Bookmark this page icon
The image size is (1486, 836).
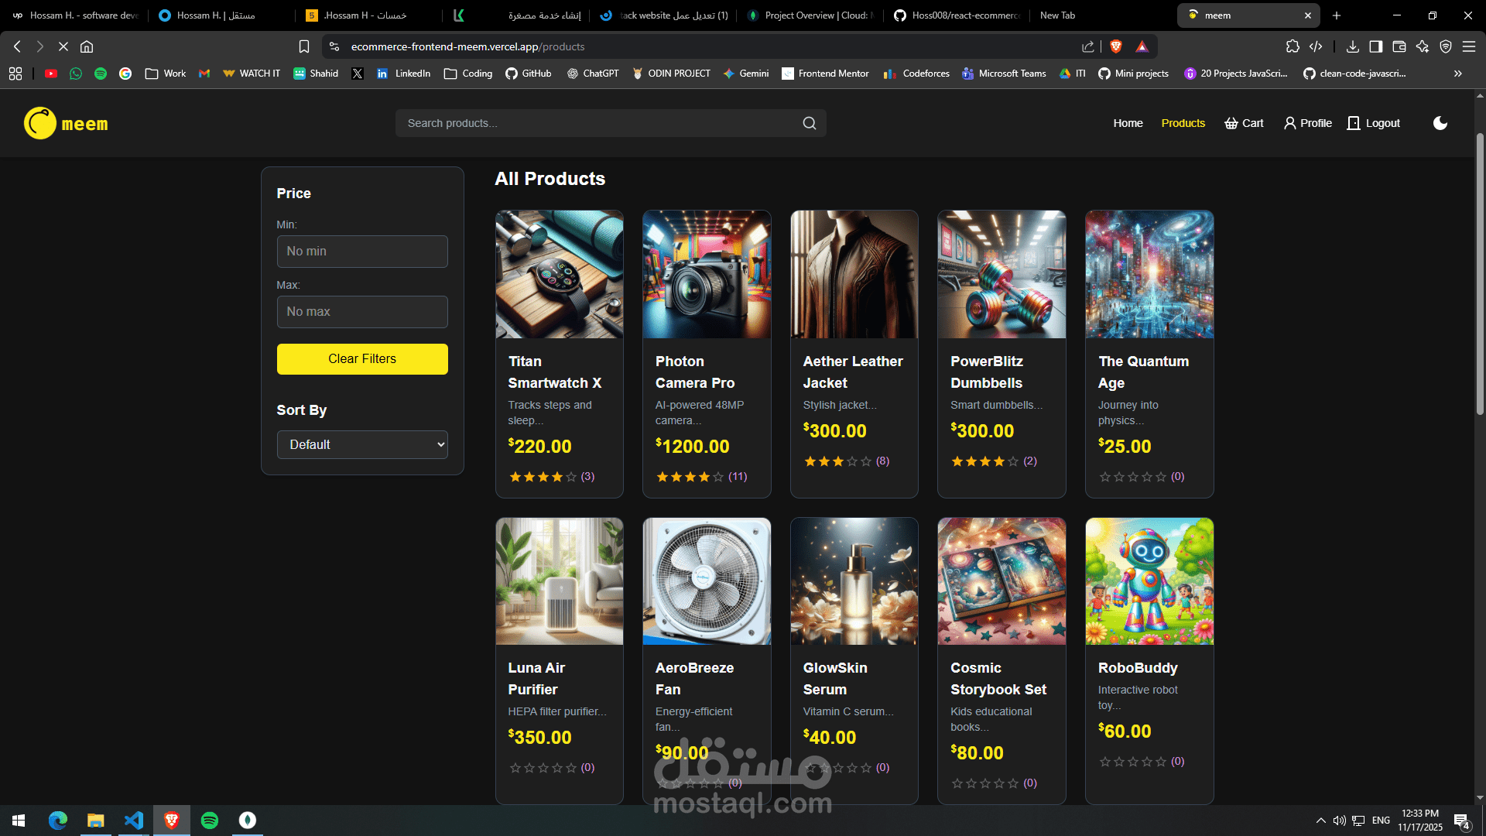304,46
